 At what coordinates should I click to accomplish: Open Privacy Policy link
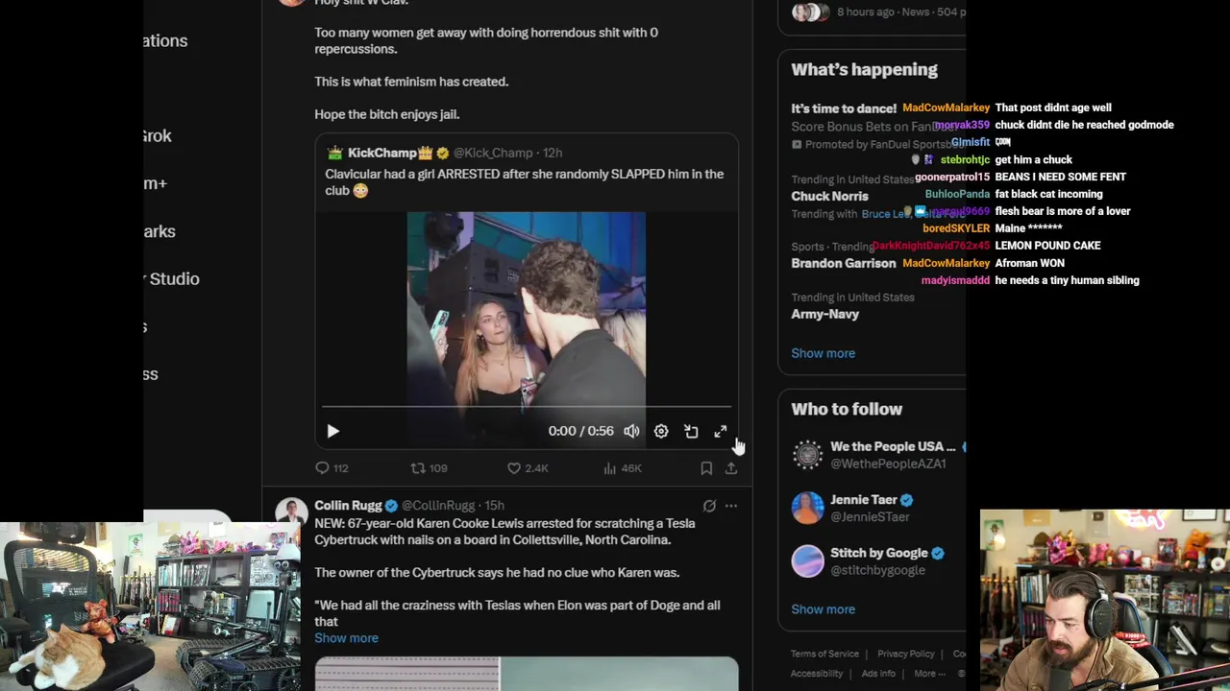click(905, 654)
